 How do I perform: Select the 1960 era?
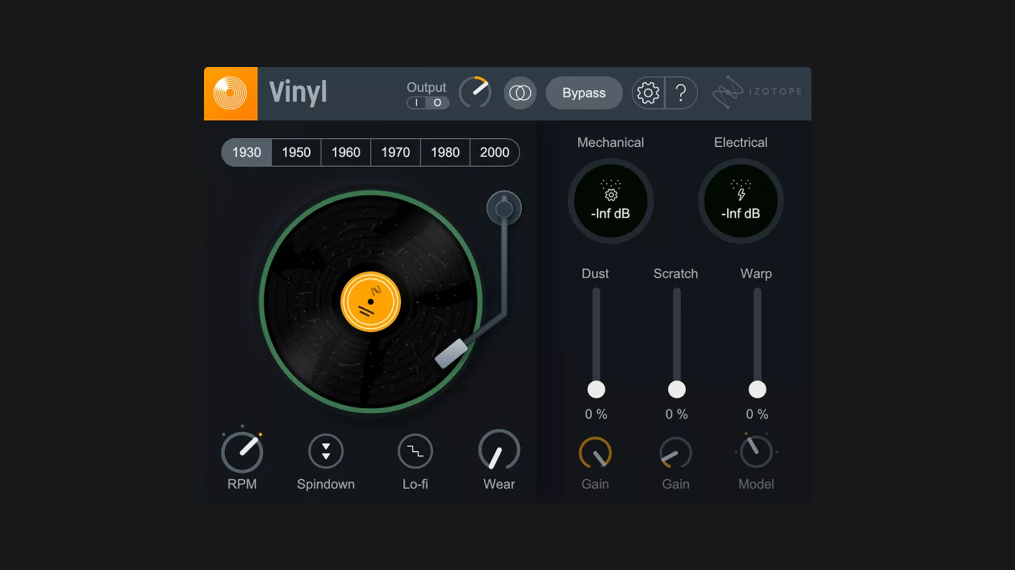pyautogui.click(x=346, y=153)
